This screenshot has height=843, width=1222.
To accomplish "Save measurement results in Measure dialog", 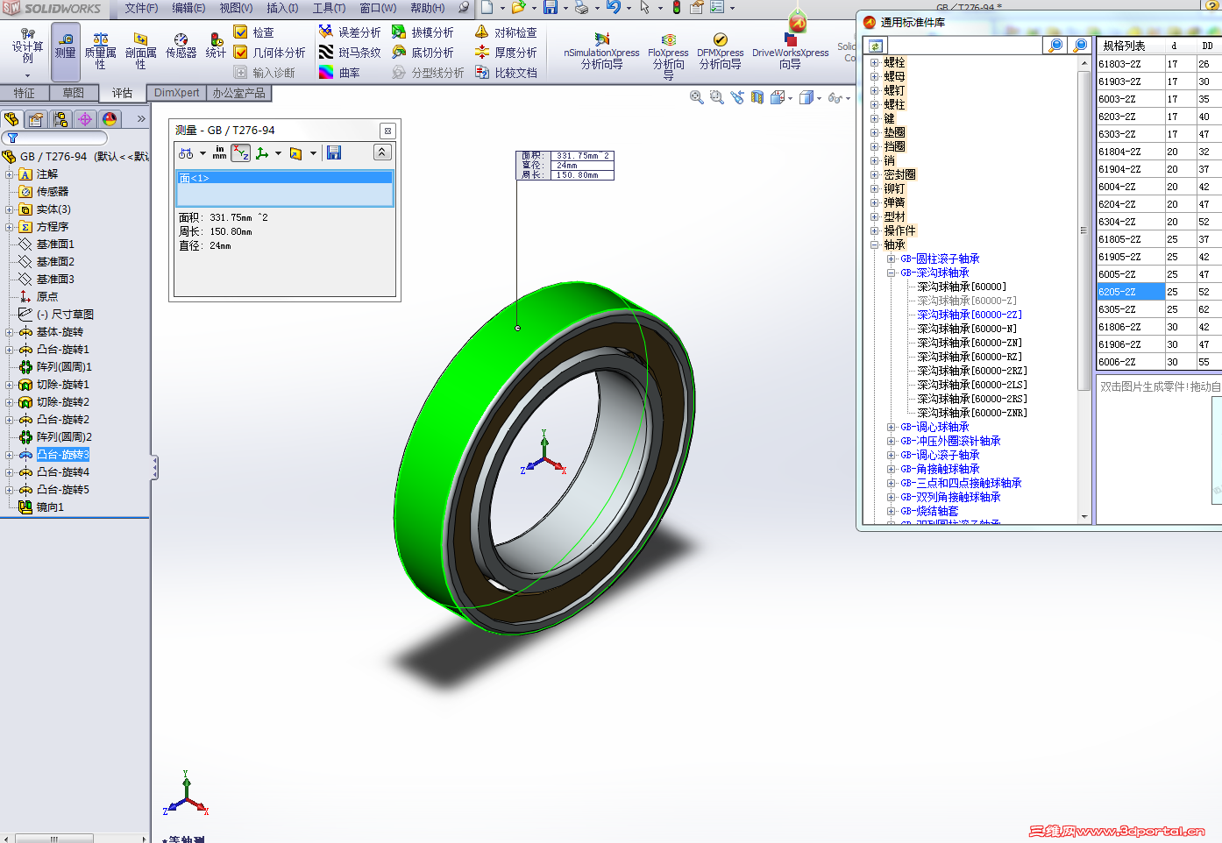I will pyautogui.click(x=334, y=153).
